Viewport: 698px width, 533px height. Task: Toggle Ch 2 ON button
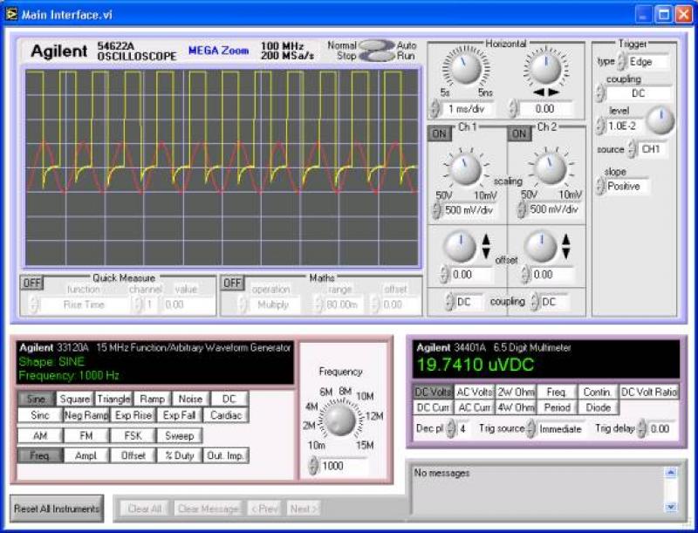[519, 133]
